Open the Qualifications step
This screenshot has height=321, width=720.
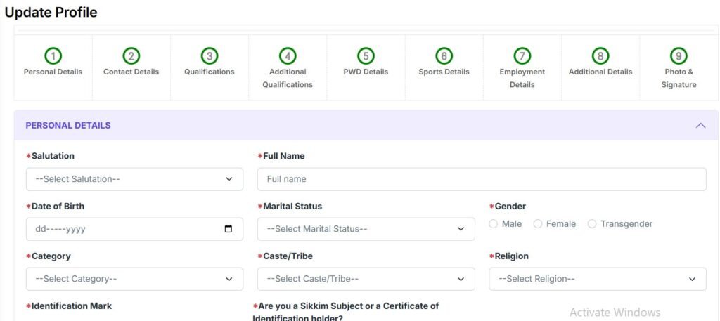tap(210, 72)
